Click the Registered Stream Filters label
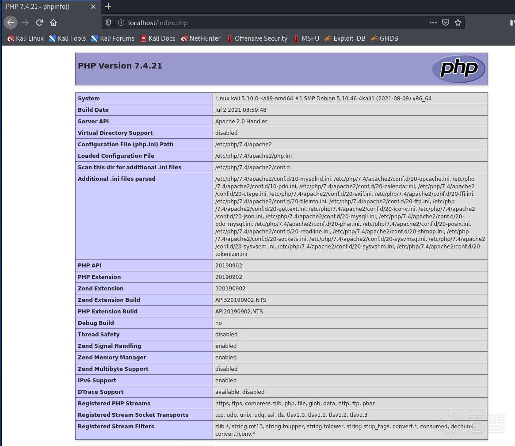 pos(116,426)
